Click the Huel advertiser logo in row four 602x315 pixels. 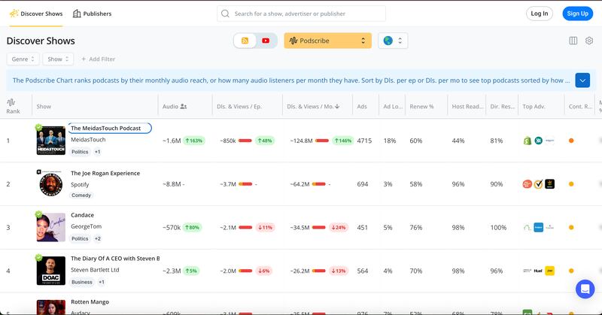(539, 271)
